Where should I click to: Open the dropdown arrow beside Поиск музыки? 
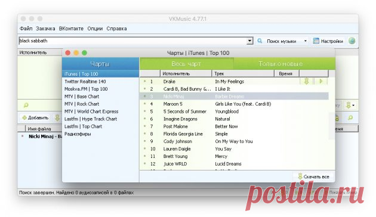pyautogui.click(x=305, y=41)
